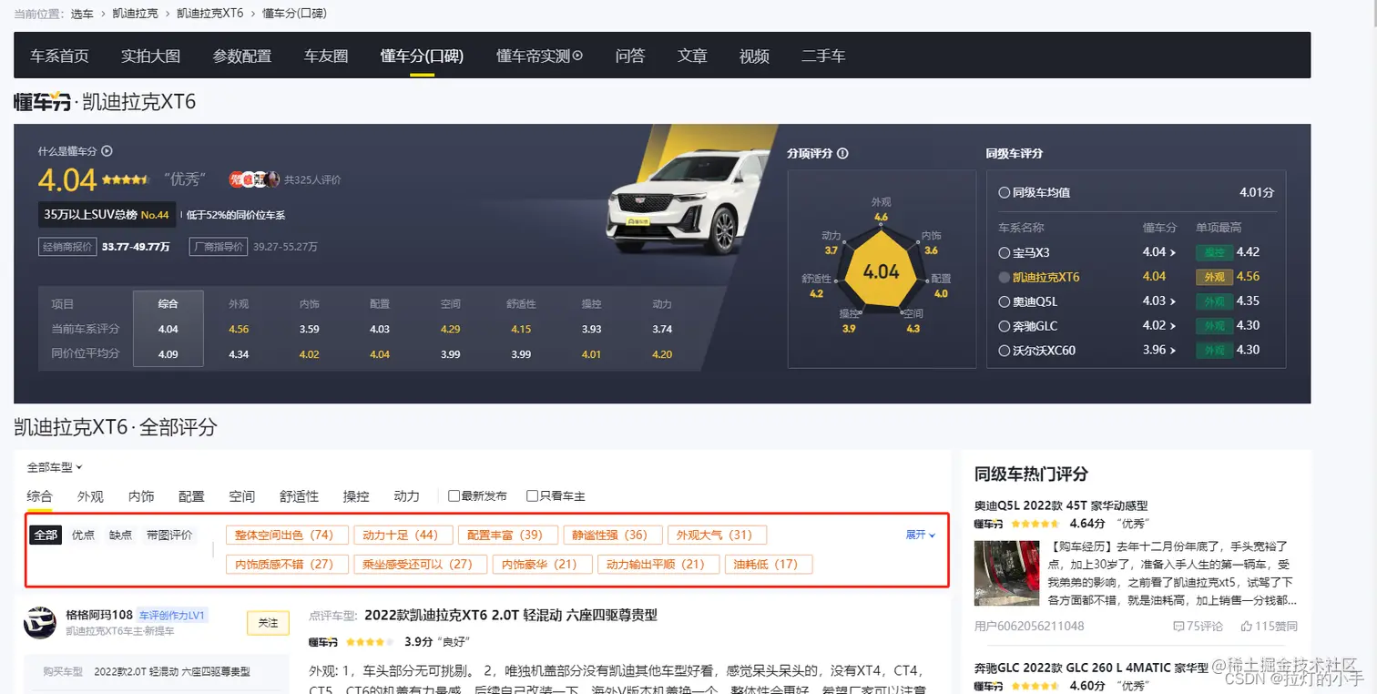Open the 全部车型 dropdown
The image size is (1377, 694).
[55, 467]
